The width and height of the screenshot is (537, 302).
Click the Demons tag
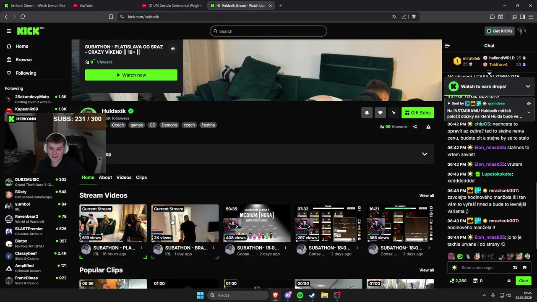coord(169,125)
